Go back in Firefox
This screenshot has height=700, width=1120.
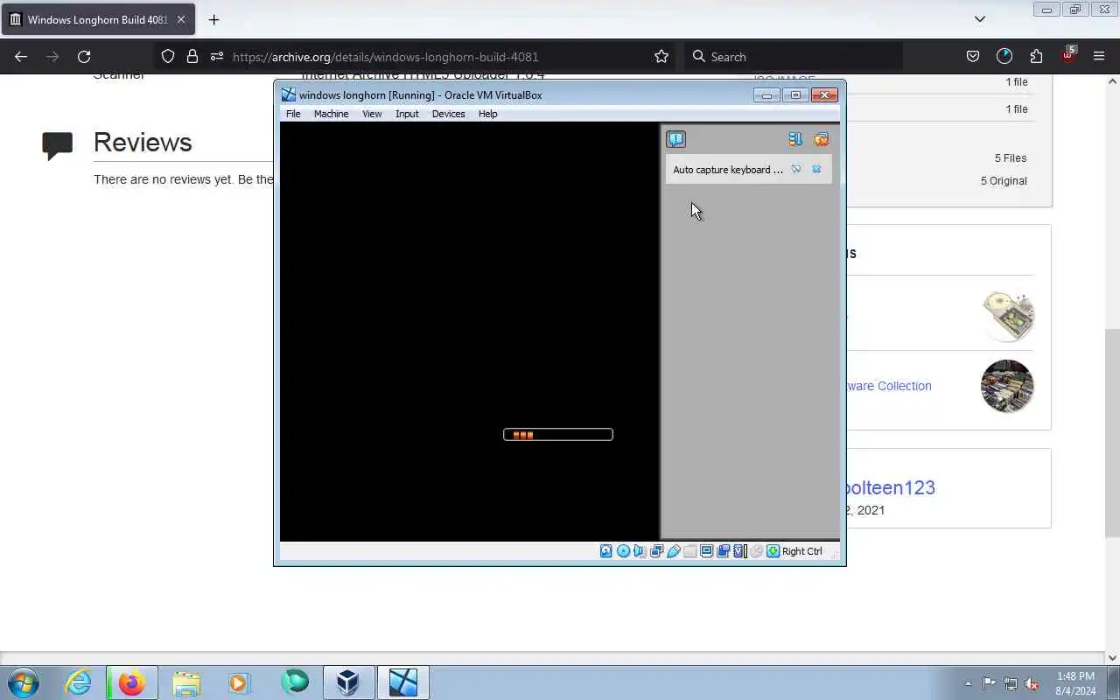[21, 57]
